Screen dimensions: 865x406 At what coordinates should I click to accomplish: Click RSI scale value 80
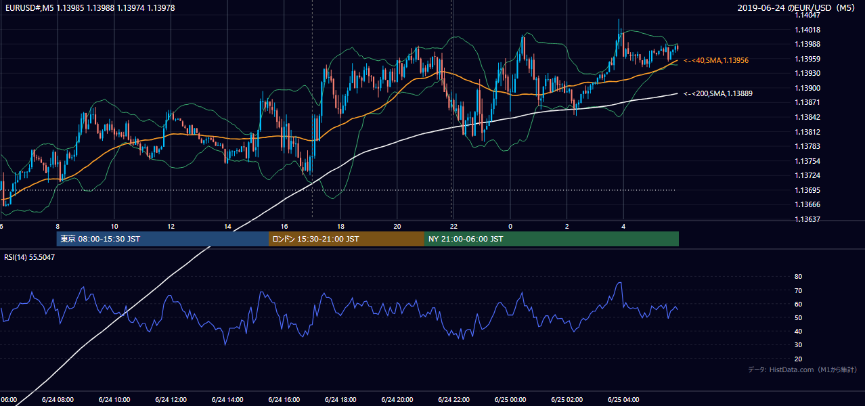point(798,277)
